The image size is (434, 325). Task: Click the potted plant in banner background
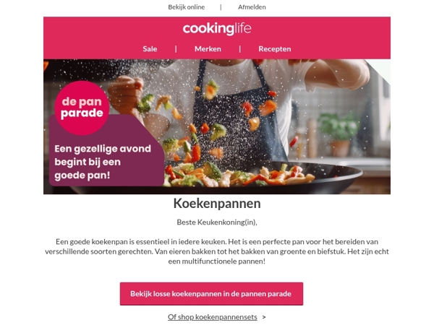tap(339, 134)
